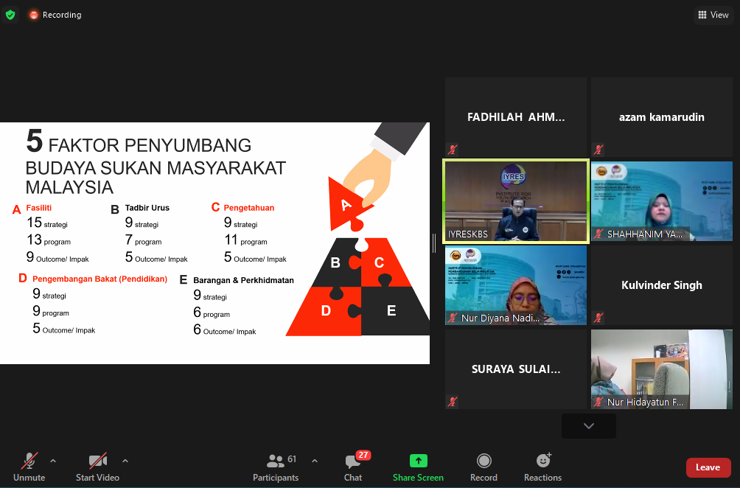740x488 pixels.
Task: Select the azam kamarudin participant tile
Action: 661,117
